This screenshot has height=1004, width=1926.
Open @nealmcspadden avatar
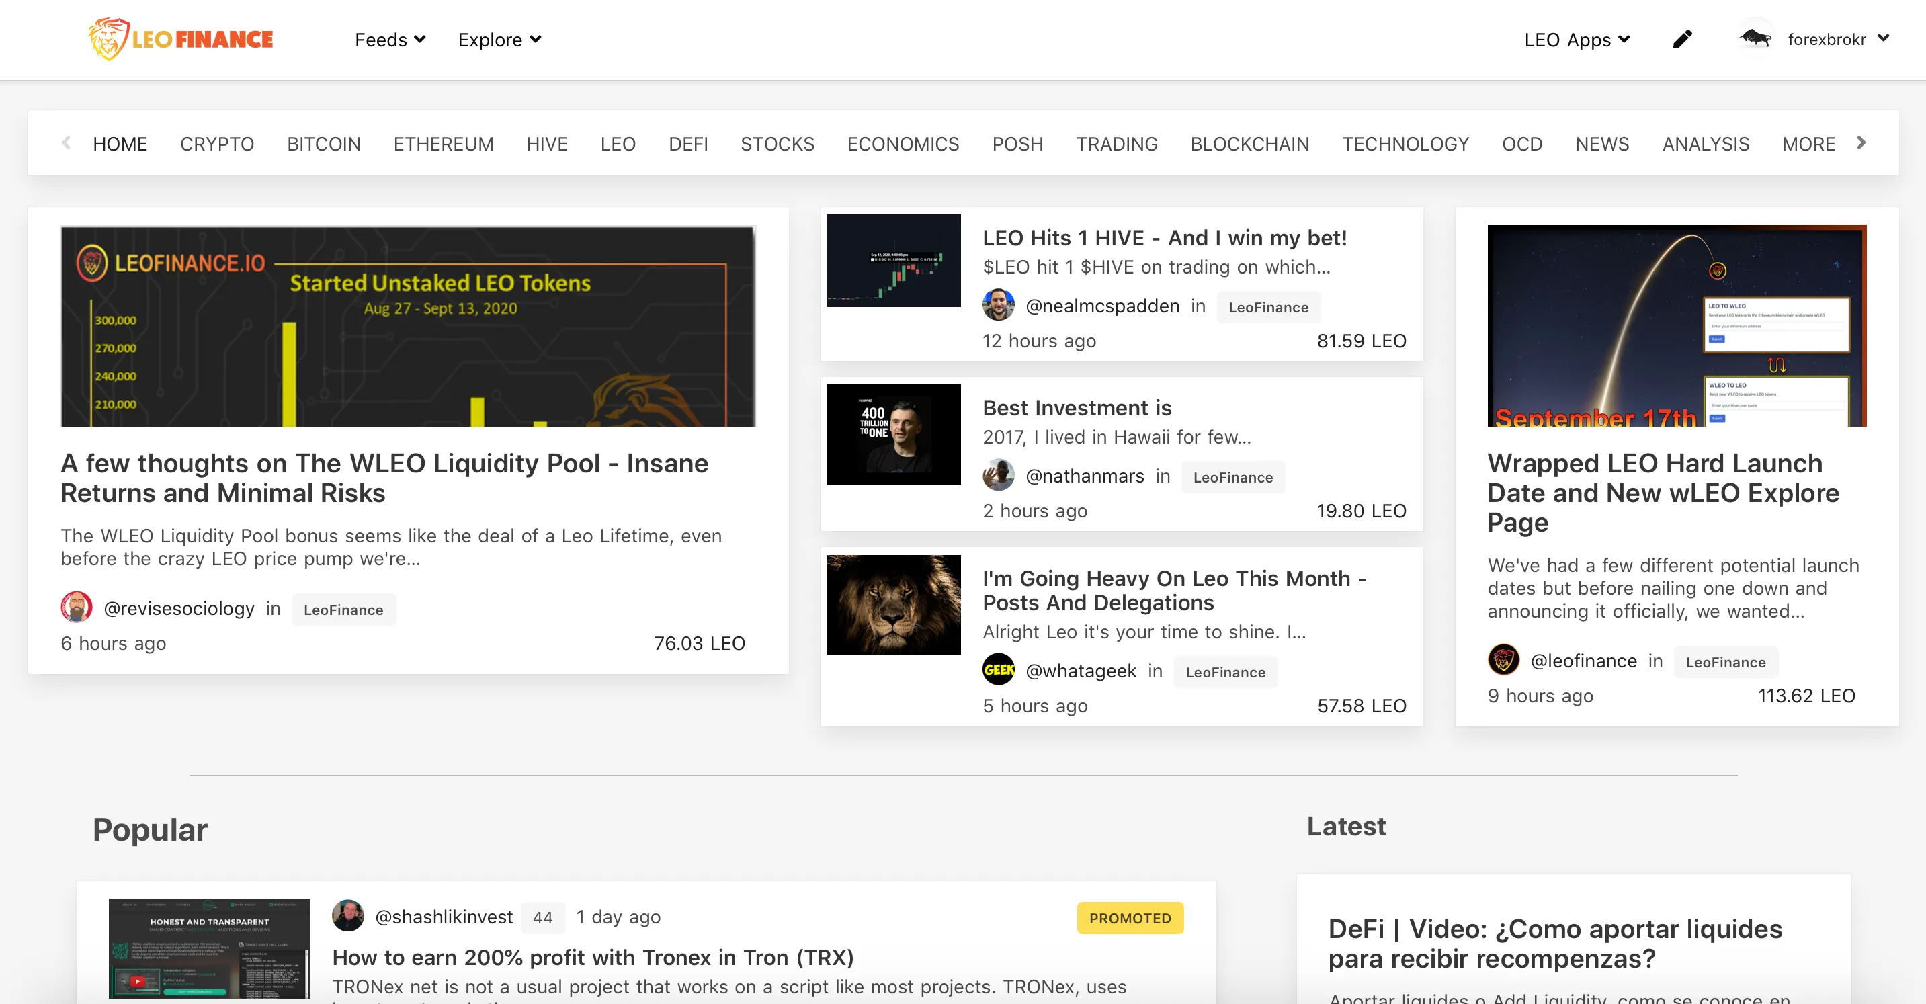(998, 305)
